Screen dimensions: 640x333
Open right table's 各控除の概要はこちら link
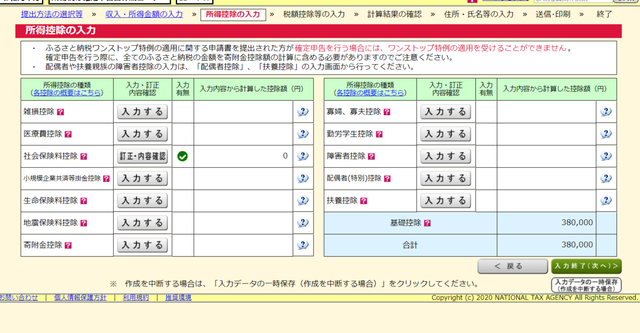coord(370,93)
